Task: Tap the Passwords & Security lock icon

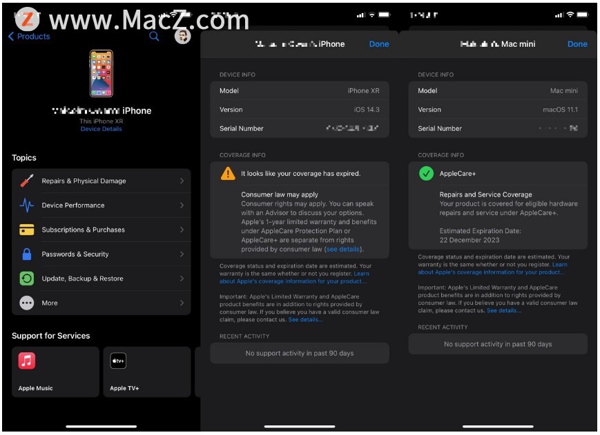Action: click(27, 254)
